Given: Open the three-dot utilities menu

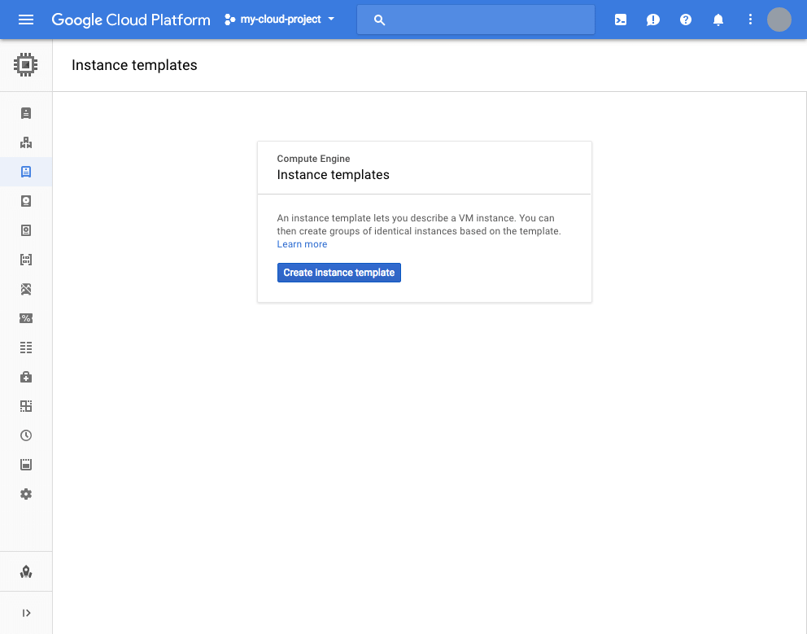Looking at the screenshot, I should [750, 20].
